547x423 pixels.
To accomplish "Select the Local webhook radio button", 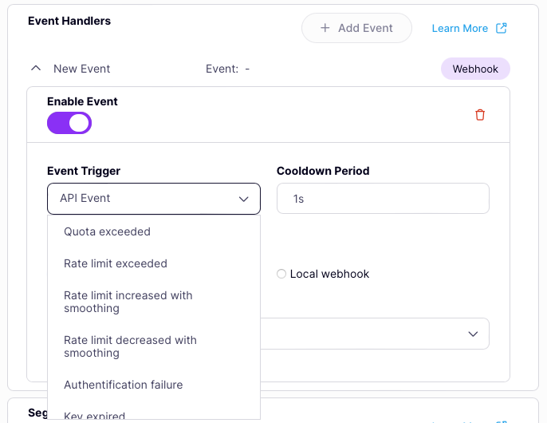I will click(x=281, y=274).
